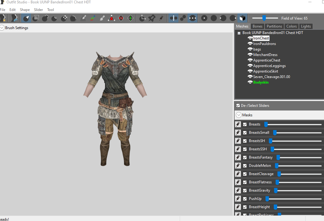This screenshot has width=324, height=221.
Task: Click the edit pencil for Breasts slider
Action: coord(238,124)
